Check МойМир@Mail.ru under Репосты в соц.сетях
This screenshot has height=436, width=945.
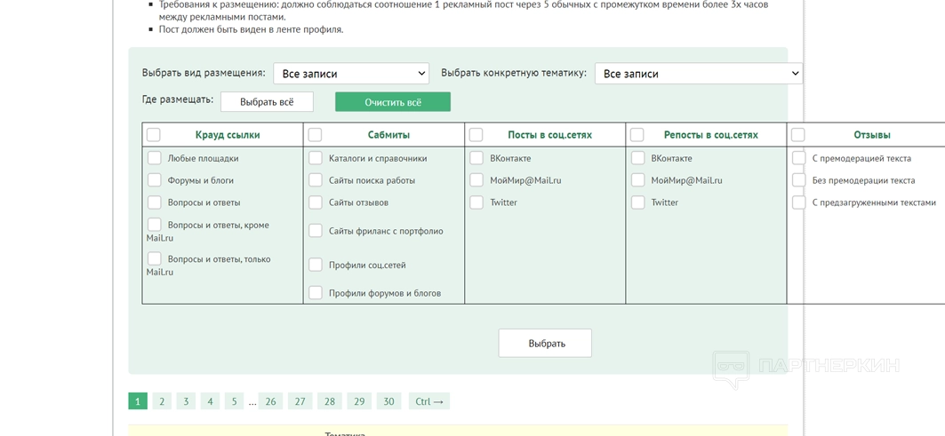point(638,180)
